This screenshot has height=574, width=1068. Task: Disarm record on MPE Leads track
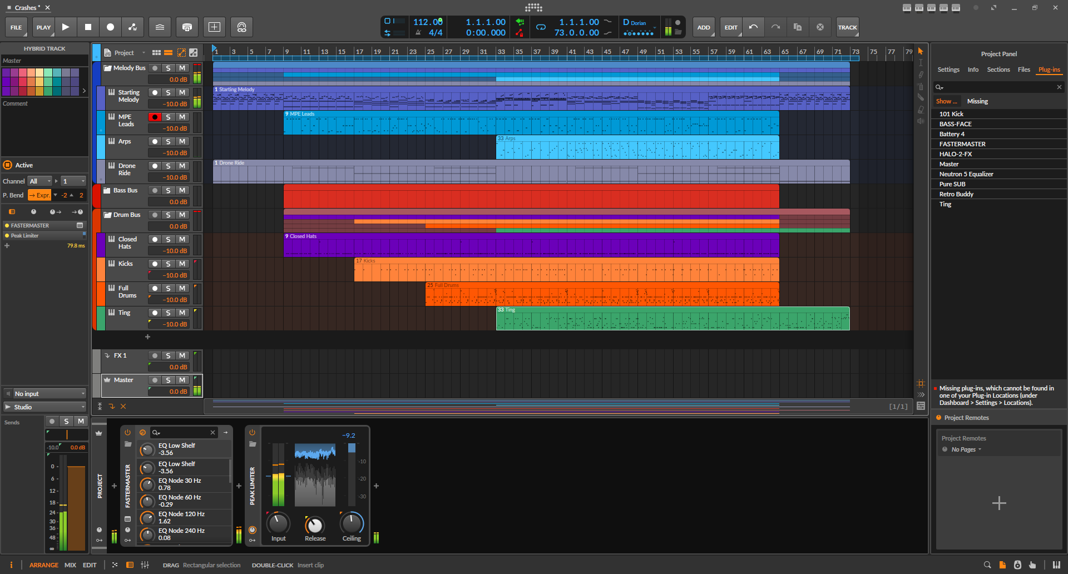(x=155, y=117)
